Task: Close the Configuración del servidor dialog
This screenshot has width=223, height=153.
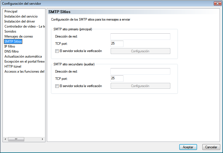Action: pos(217,4)
